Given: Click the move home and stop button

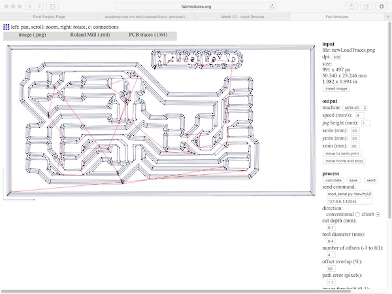Looking at the screenshot, I should [x=344, y=161].
